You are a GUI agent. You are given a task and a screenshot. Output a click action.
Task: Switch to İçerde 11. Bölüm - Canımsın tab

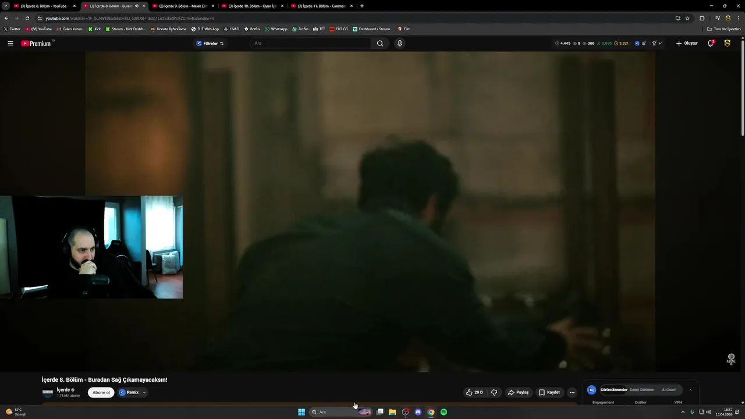pyautogui.click(x=320, y=6)
